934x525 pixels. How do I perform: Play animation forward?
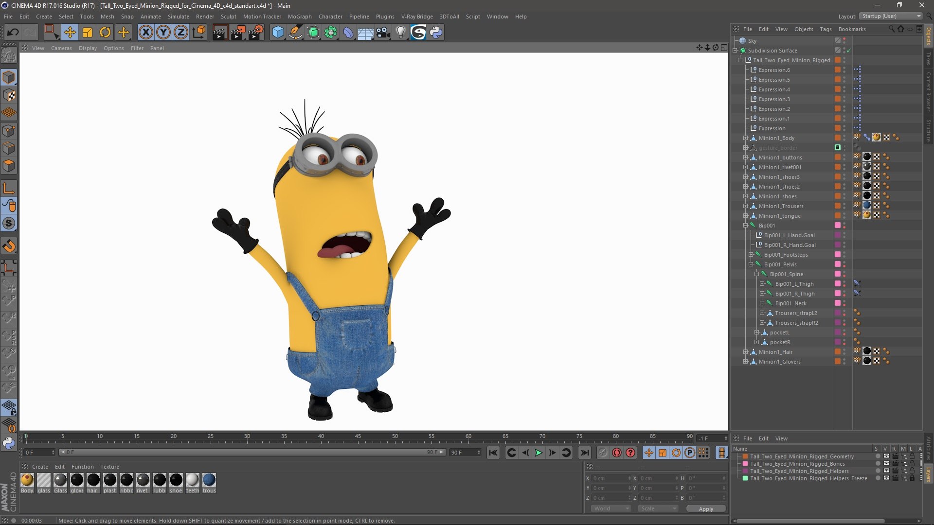coord(539,453)
